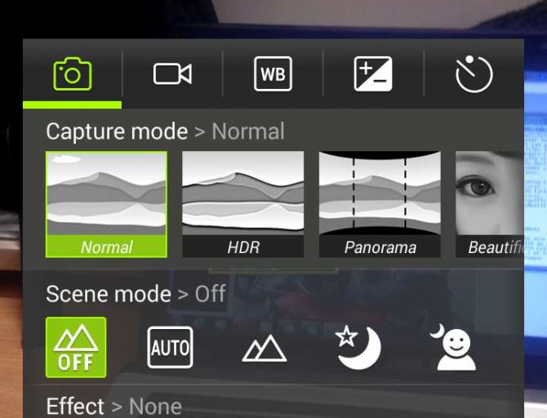Select the Normal capture mode thumbnail
Screen dimensions: 547x418
point(106,204)
